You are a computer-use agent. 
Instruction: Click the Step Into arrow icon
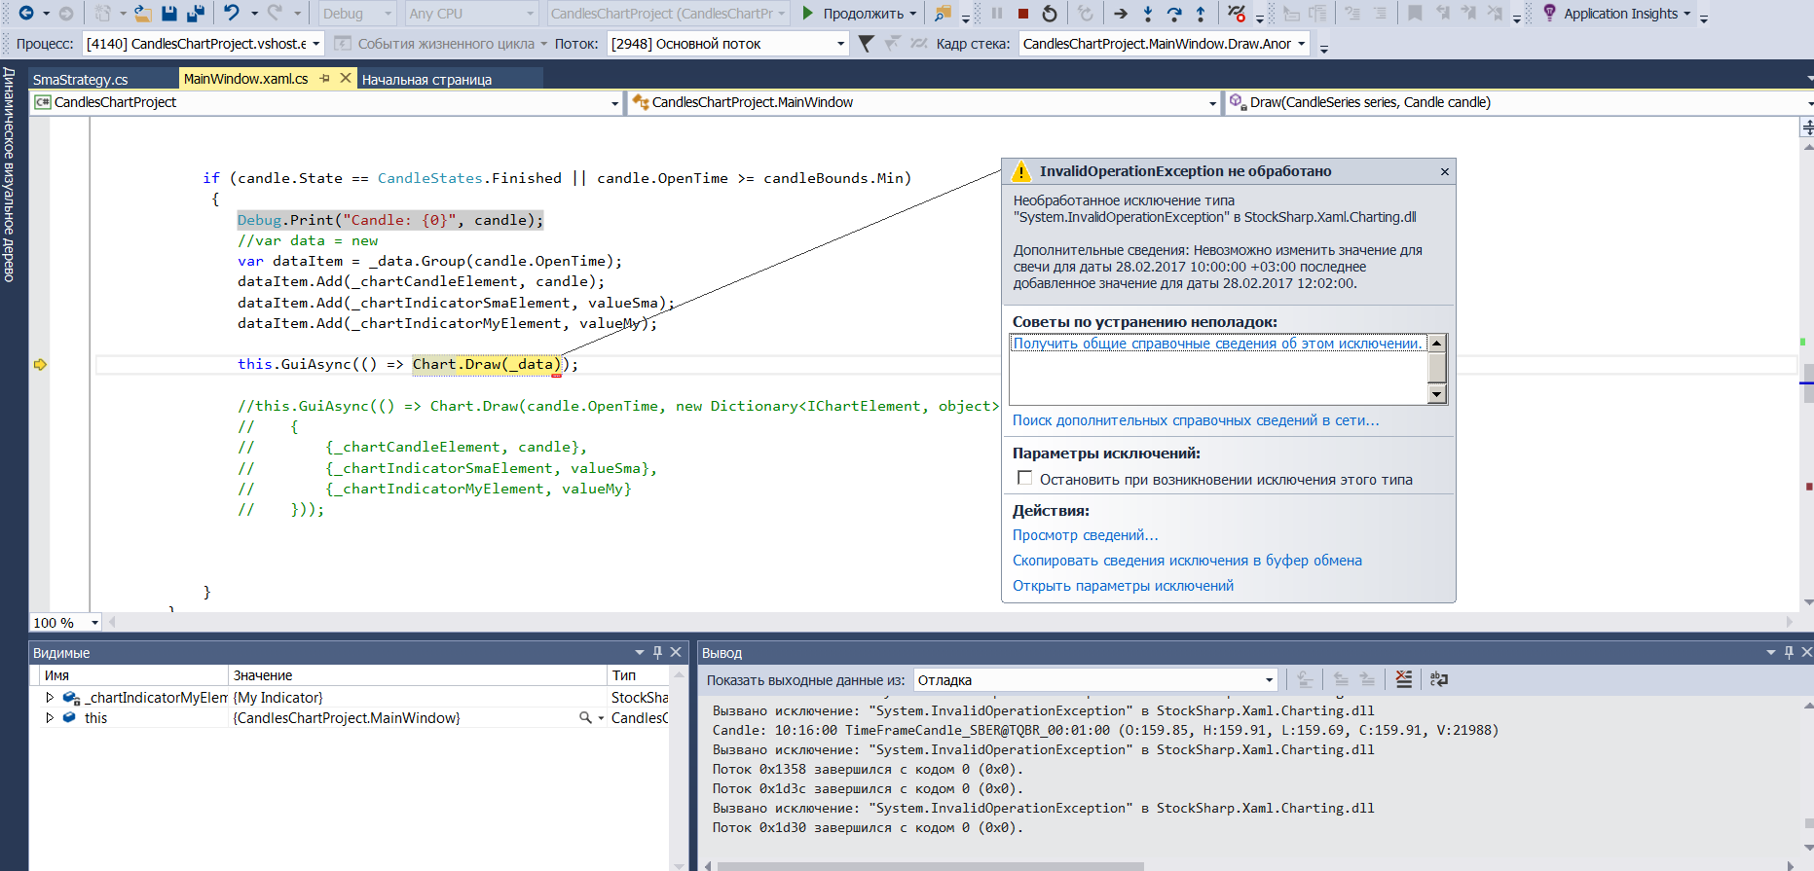point(1148,14)
